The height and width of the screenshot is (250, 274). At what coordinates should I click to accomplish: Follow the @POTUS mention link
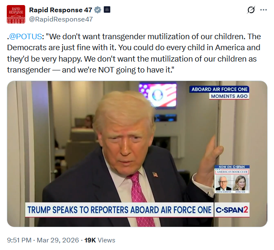pos(25,37)
